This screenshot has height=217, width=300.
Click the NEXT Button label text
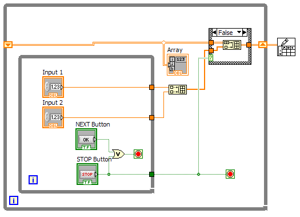click(x=93, y=124)
